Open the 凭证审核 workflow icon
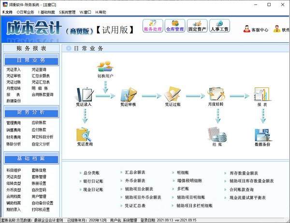The width and height of the screenshot is (290, 223). click(x=129, y=94)
